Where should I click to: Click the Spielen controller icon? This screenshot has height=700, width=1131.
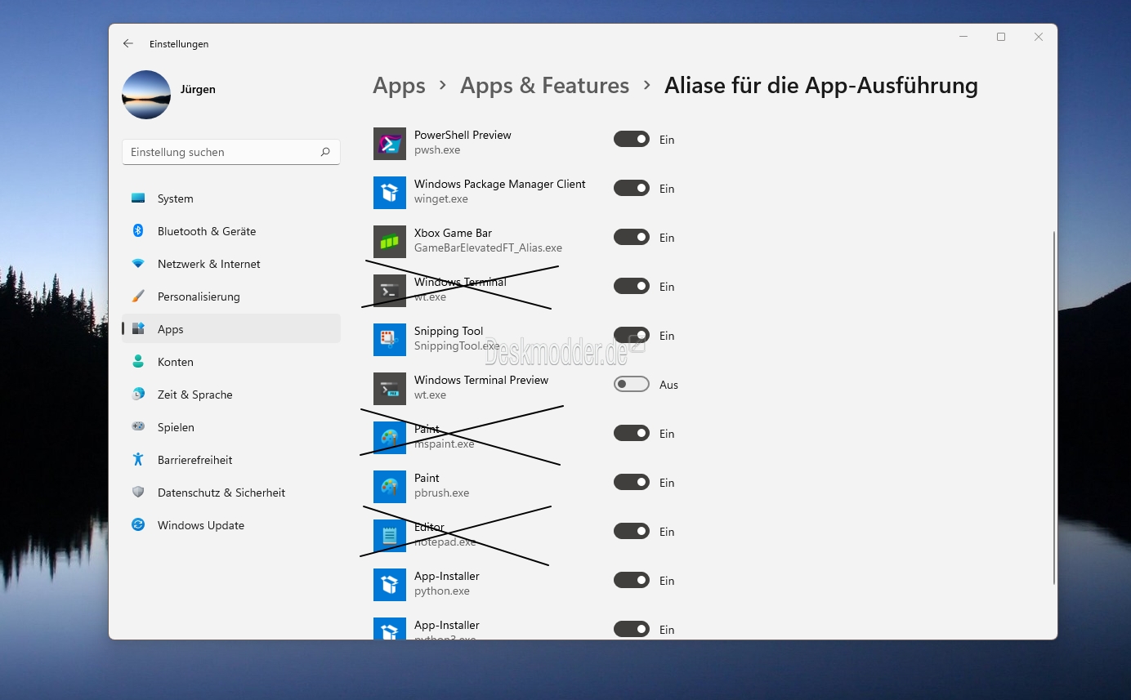[x=138, y=426]
